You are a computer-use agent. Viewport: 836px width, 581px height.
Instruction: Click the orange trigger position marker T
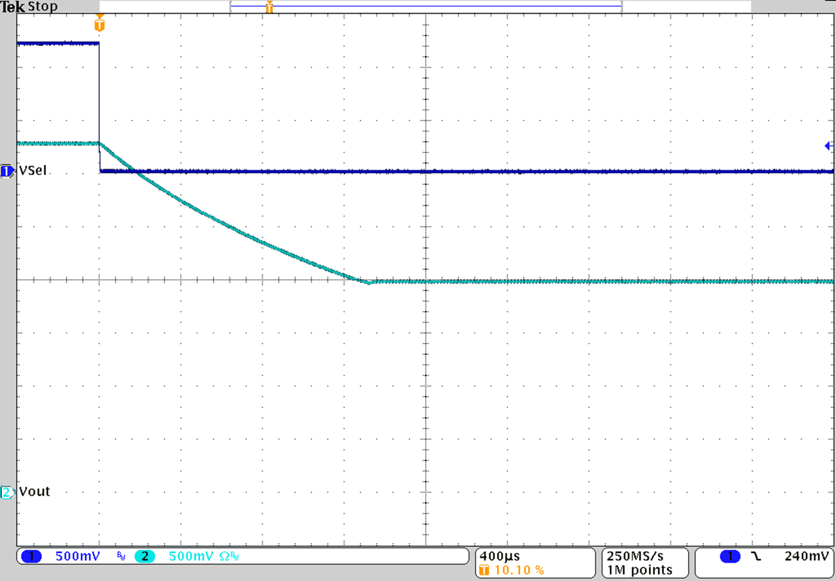99,24
